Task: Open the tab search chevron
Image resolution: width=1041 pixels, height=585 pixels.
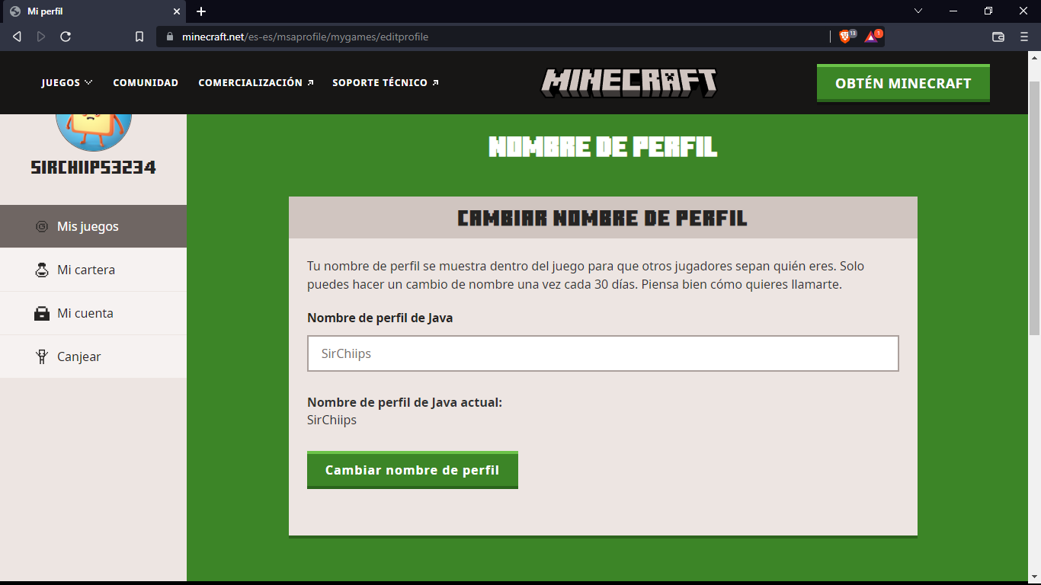Action: (x=918, y=11)
